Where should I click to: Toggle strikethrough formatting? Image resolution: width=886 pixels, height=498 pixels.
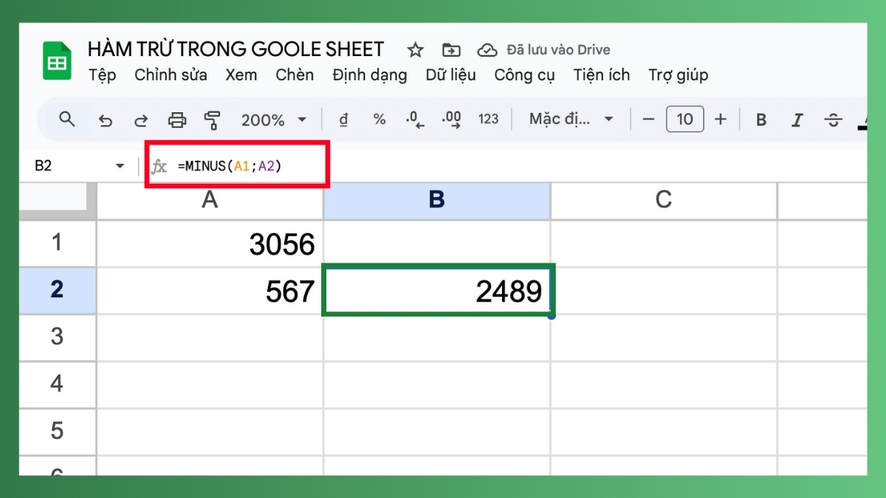[834, 119]
